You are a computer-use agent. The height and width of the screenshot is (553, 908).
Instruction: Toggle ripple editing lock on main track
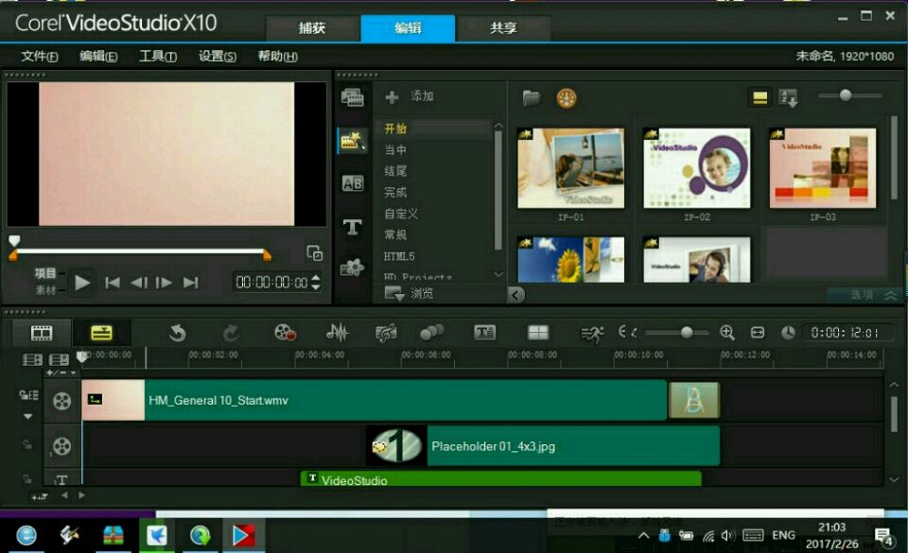pyautogui.click(x=28, y=395)
